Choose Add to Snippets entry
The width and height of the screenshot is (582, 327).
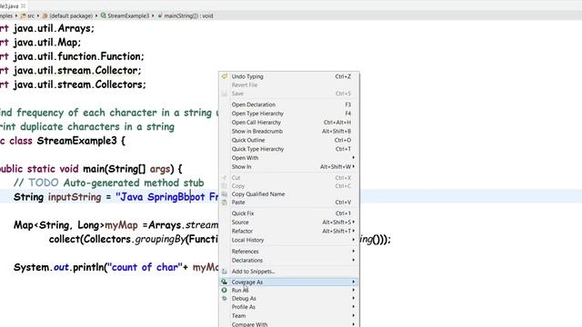coord(289,272)
